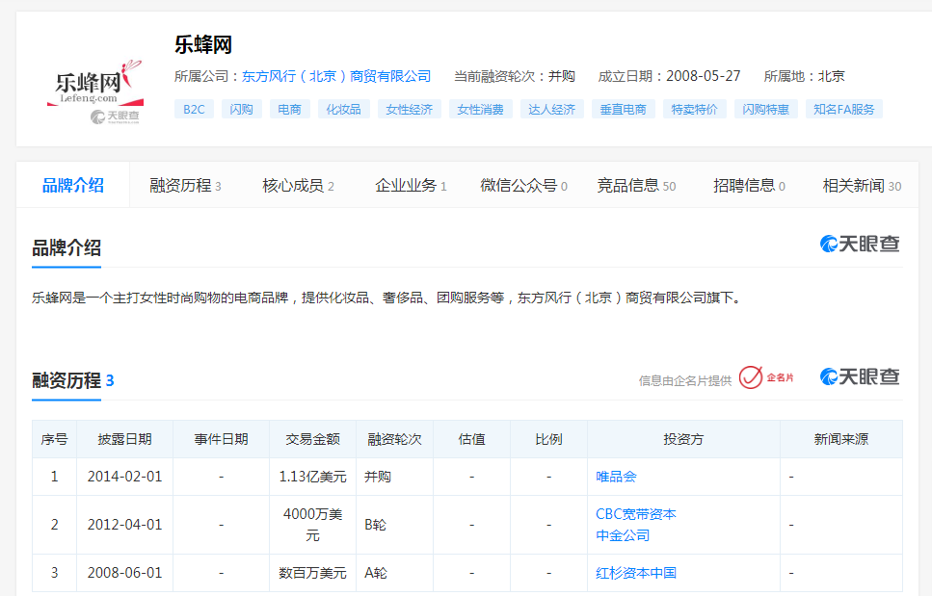This screenshot has height=596, width=932.
Task: Open investor link 唯品会
Action: [x=616, y=477]
